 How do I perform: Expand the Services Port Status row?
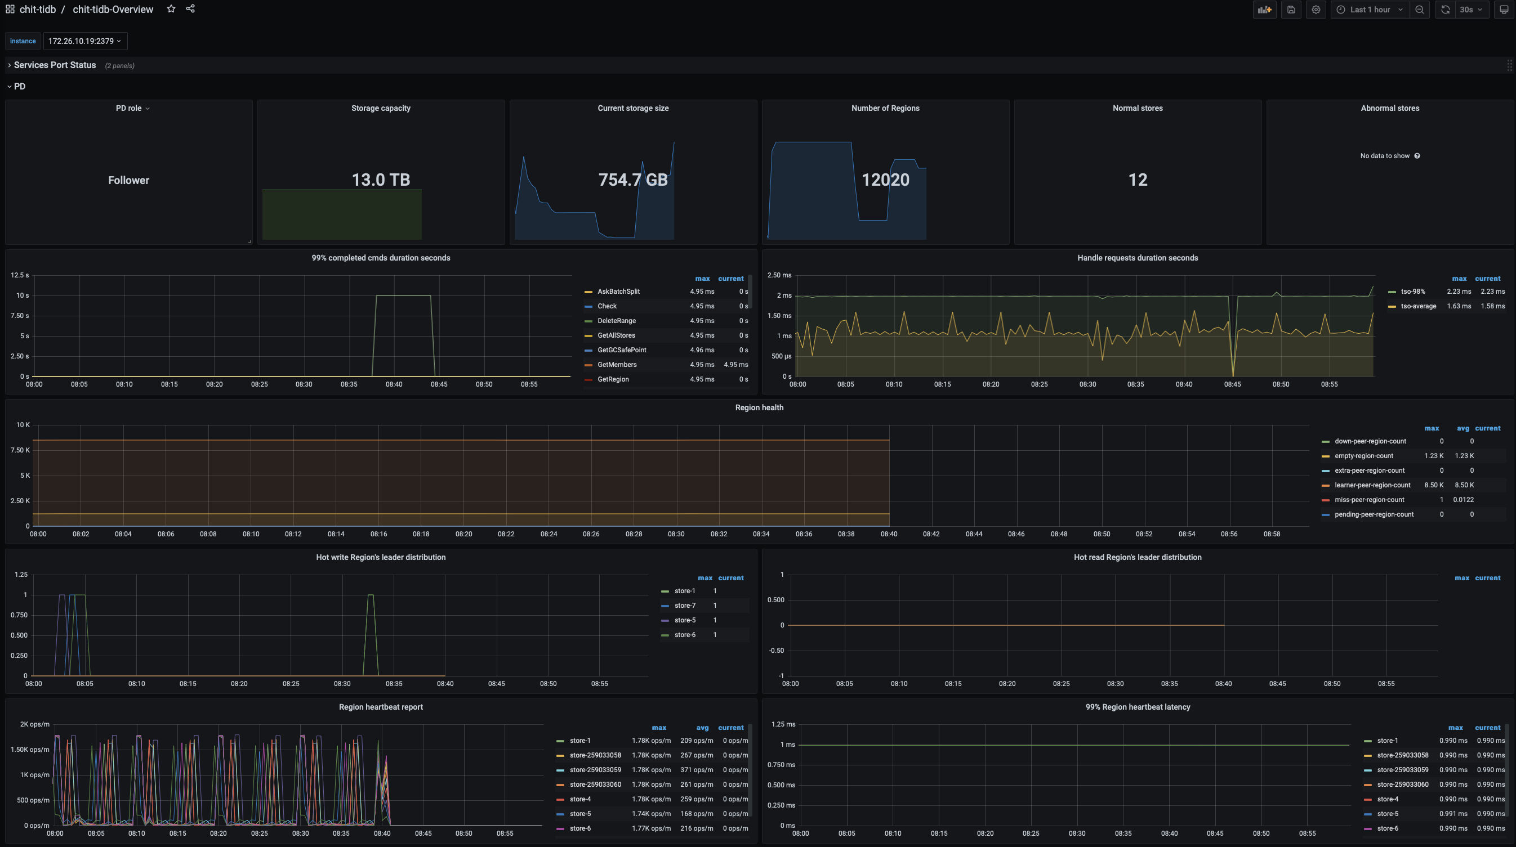pyautogui.click(x=54, y=65)
